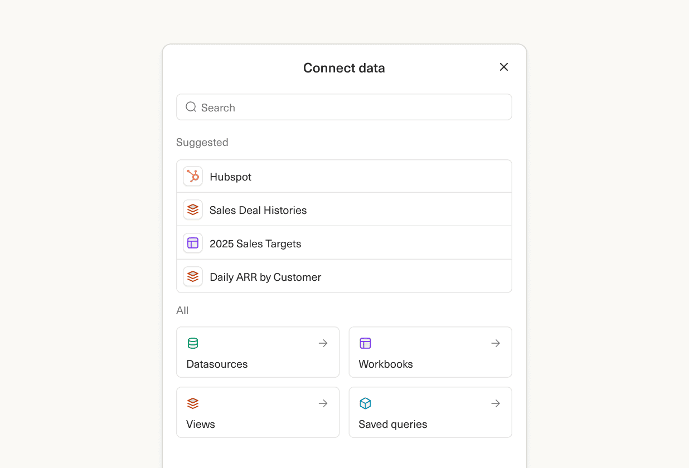Expand the Views category arrow

[x=323, y=403]
